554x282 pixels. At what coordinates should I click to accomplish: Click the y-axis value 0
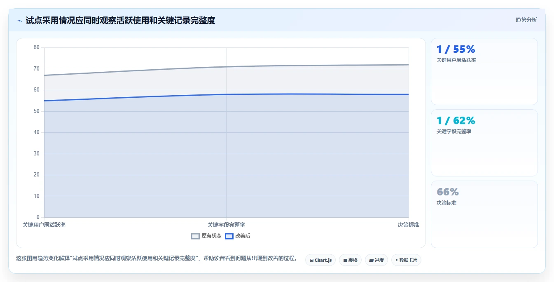pyautogui.click(x=38, y=217)
